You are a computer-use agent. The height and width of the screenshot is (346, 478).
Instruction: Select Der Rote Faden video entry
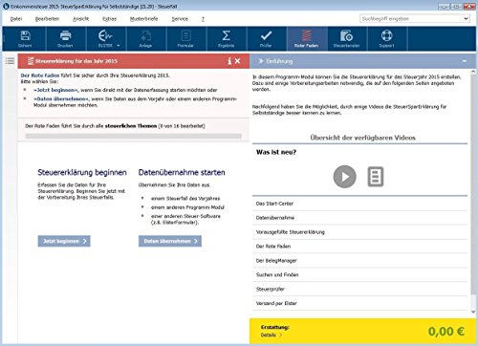(359, 247)
